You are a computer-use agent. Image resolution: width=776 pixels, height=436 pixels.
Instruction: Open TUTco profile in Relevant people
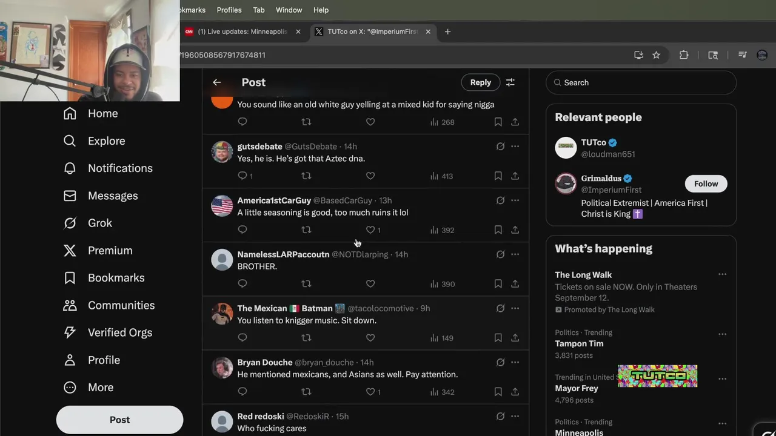point(641,148)
